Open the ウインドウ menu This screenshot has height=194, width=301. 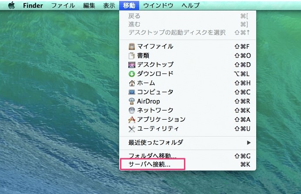pos(158,5)
